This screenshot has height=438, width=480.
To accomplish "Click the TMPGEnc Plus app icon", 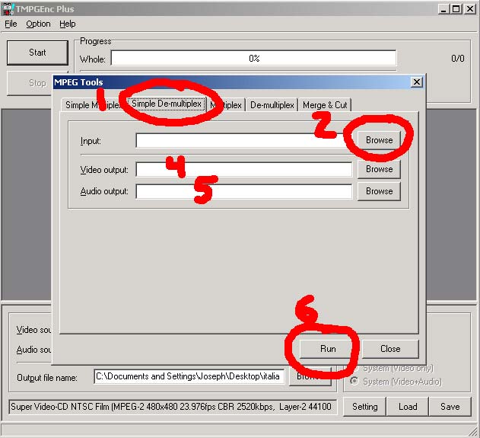I will pos(8,9).
